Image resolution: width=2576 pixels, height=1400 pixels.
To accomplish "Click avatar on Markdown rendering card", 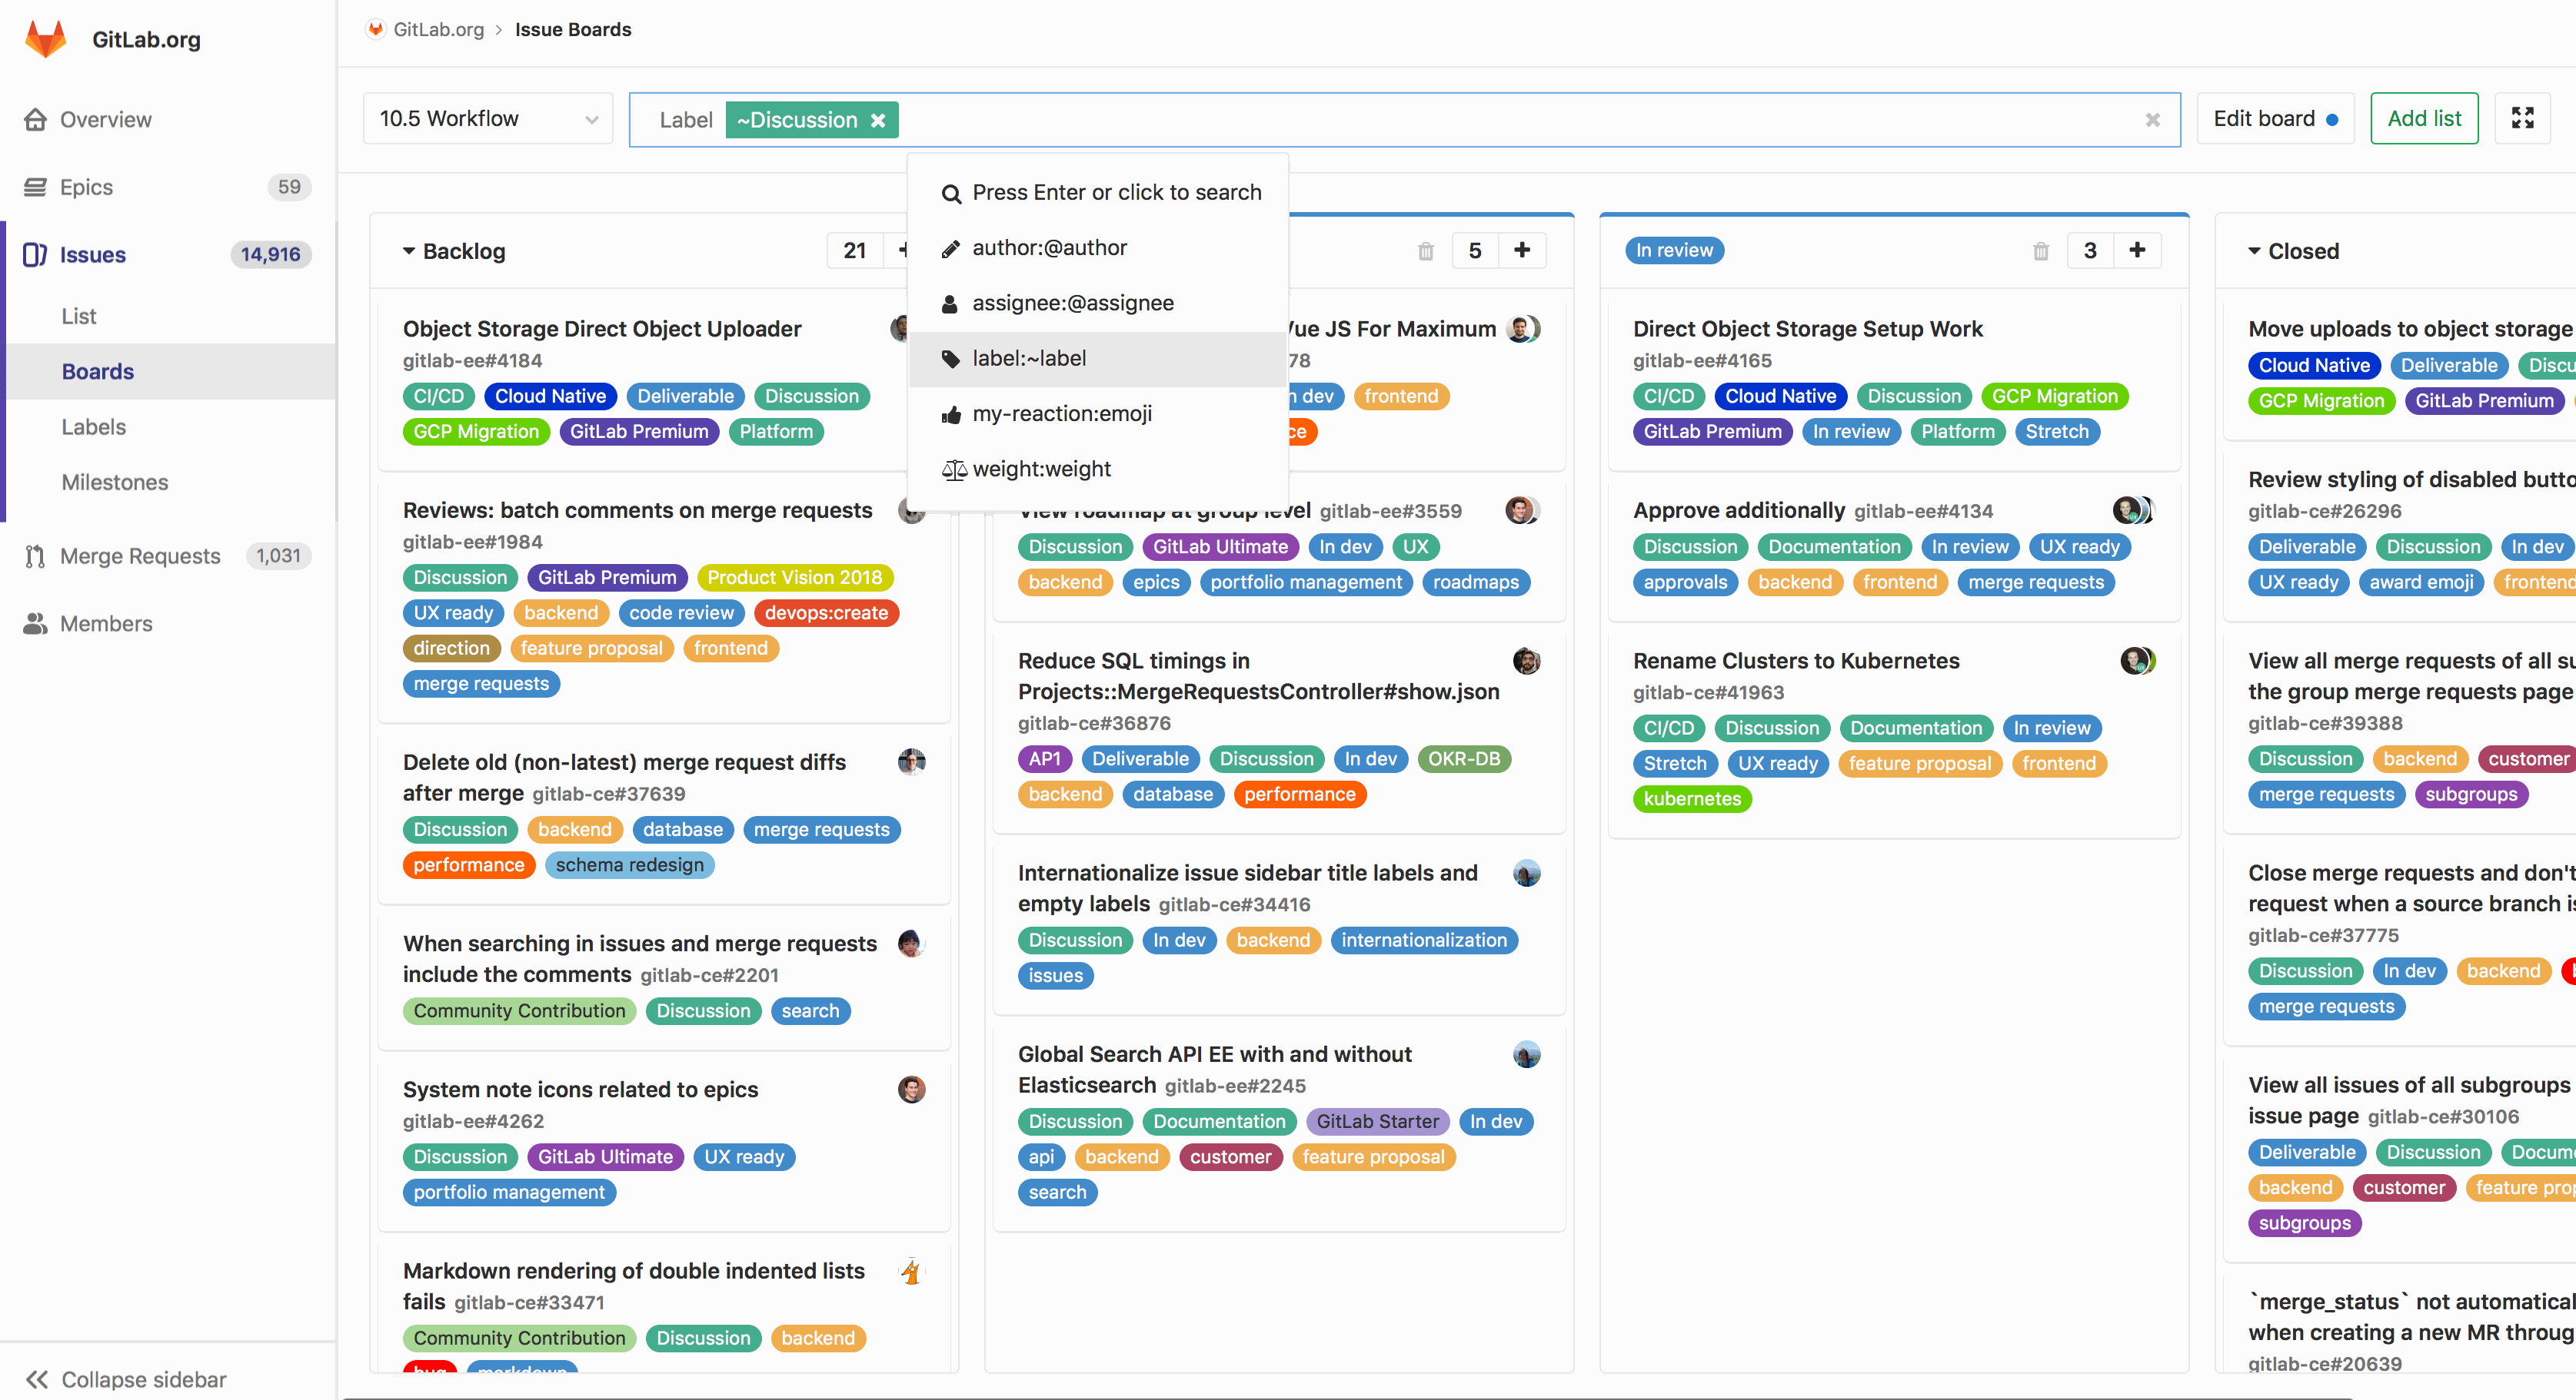I will 911,1271.
